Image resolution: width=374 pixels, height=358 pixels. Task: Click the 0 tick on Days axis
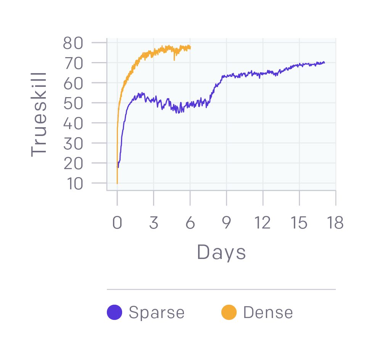point(117,223)
